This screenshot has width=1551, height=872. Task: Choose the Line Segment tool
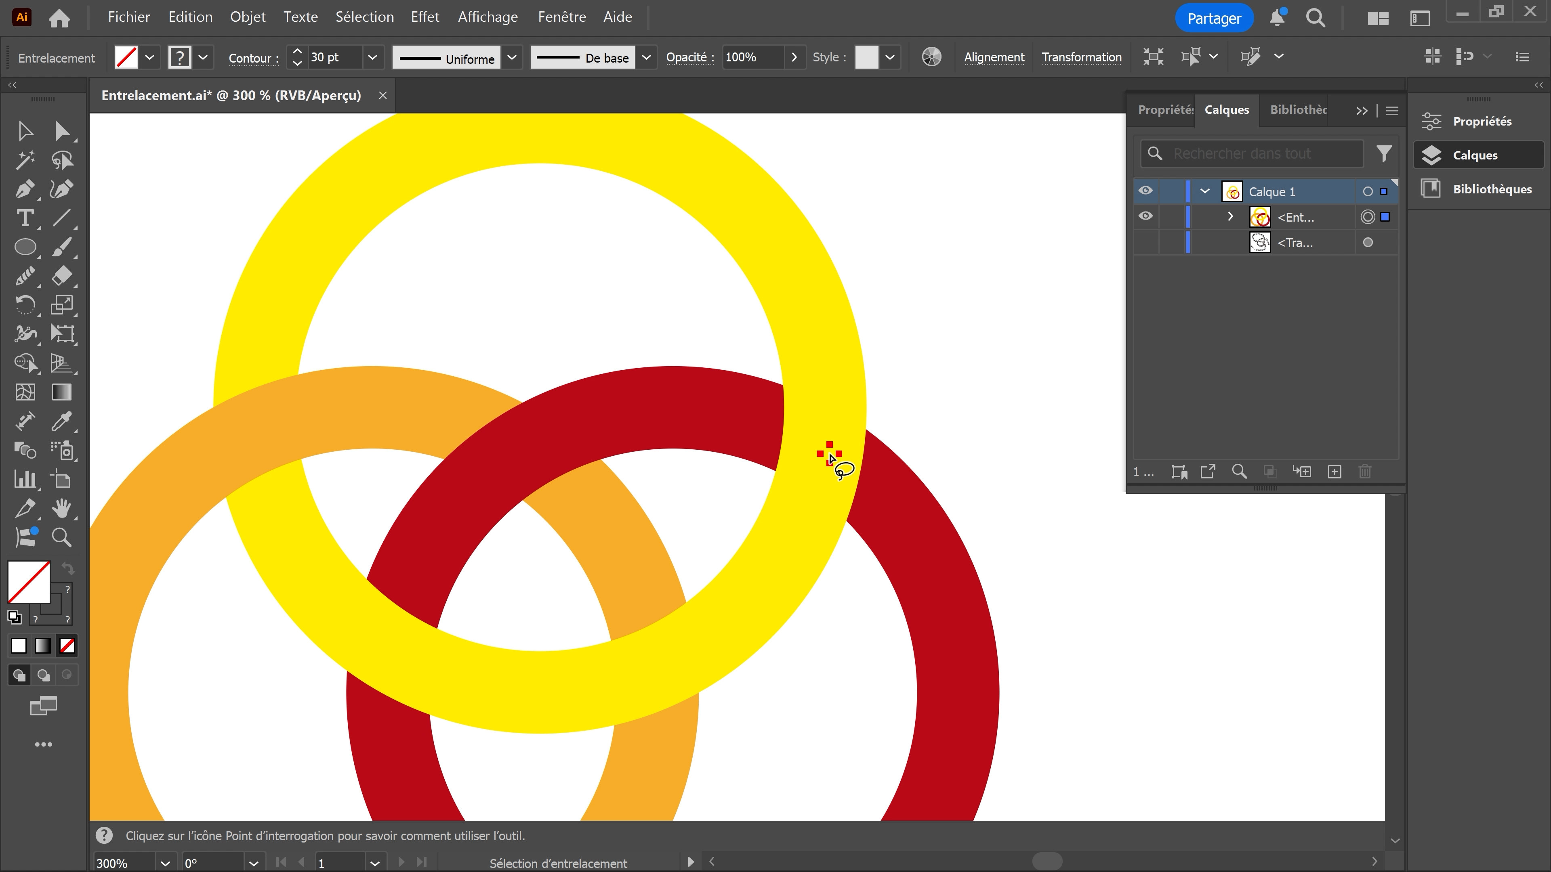pos(61,218)
